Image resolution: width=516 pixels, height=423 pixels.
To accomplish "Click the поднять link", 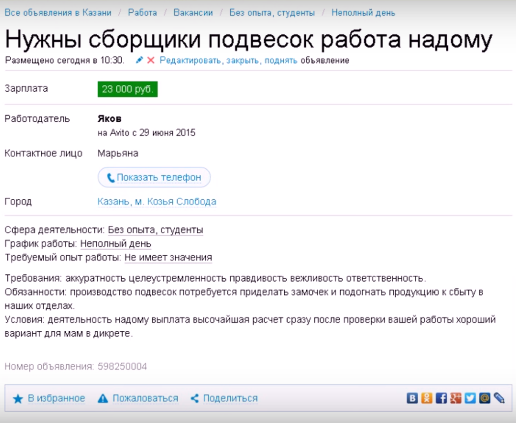I will point(281,60).
